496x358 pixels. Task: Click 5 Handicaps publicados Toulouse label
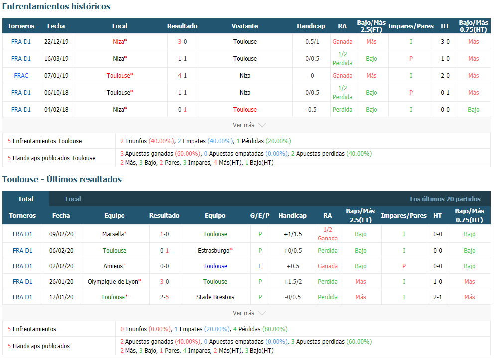52,158
